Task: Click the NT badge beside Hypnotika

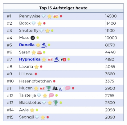Action: 50,60
